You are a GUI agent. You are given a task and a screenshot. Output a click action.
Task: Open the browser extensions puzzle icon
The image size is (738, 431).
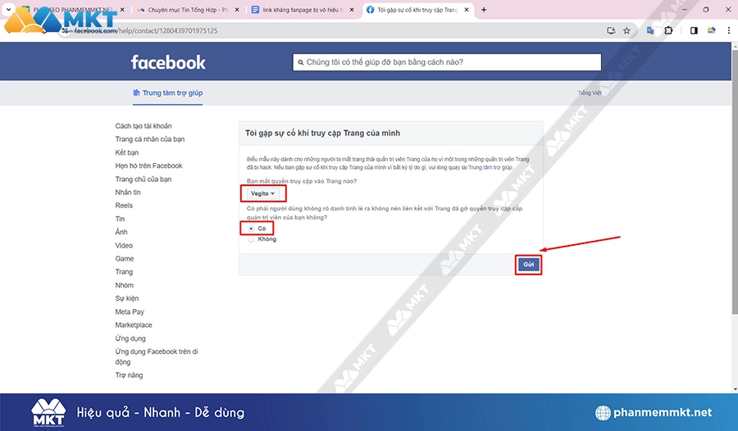pyautogui.click(x=668, y=30)
